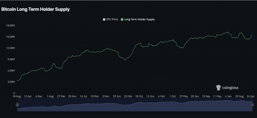Screen dimensions: 257x118
Task: Click the 27 May x-axis date
Action: coord(183,96)
